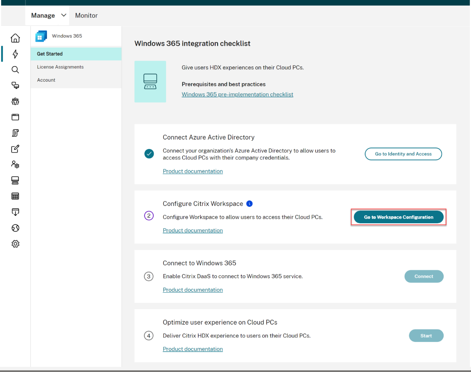Click the calendar grid icon in the sidebar

tap(15, 196)
